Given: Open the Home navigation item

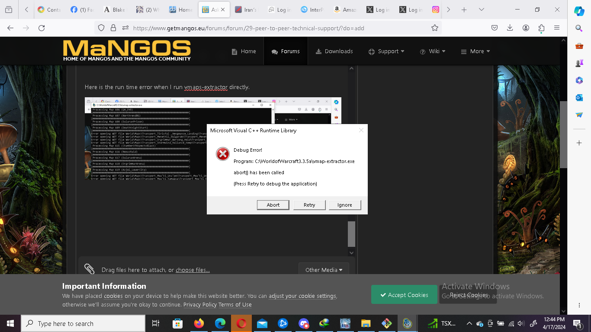Looking at the screenshot, I should click(x=244, y=51).
